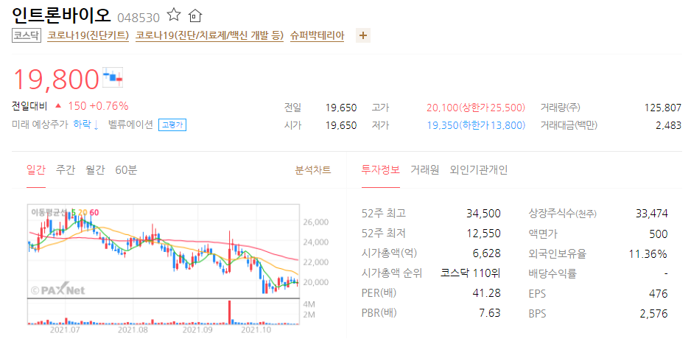Click trading amount value 2,483
The height and width of the screenshot is (347, 691).
[668, 125]
